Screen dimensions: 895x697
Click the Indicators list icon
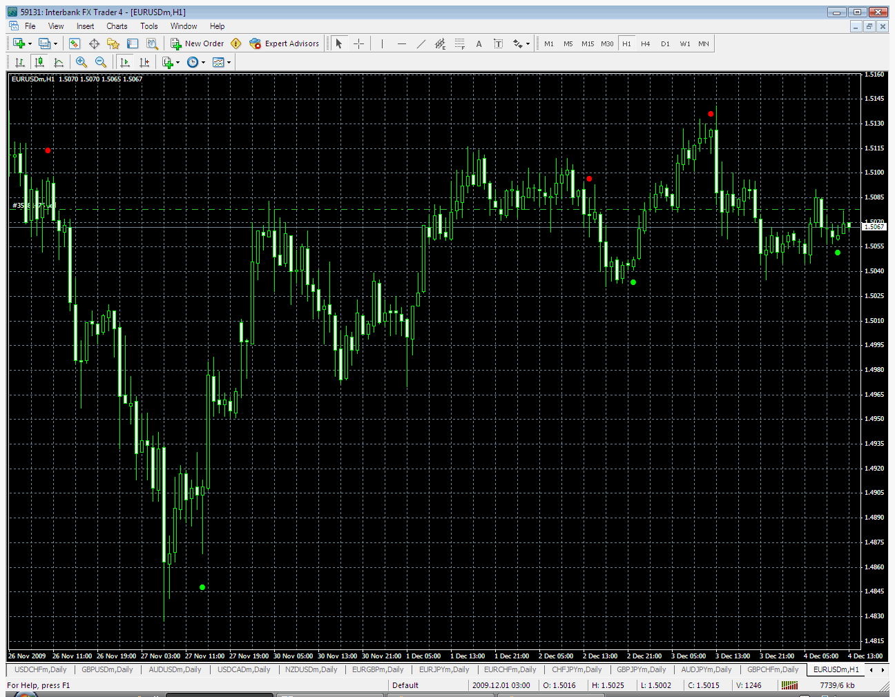click(x=167, y=62)
